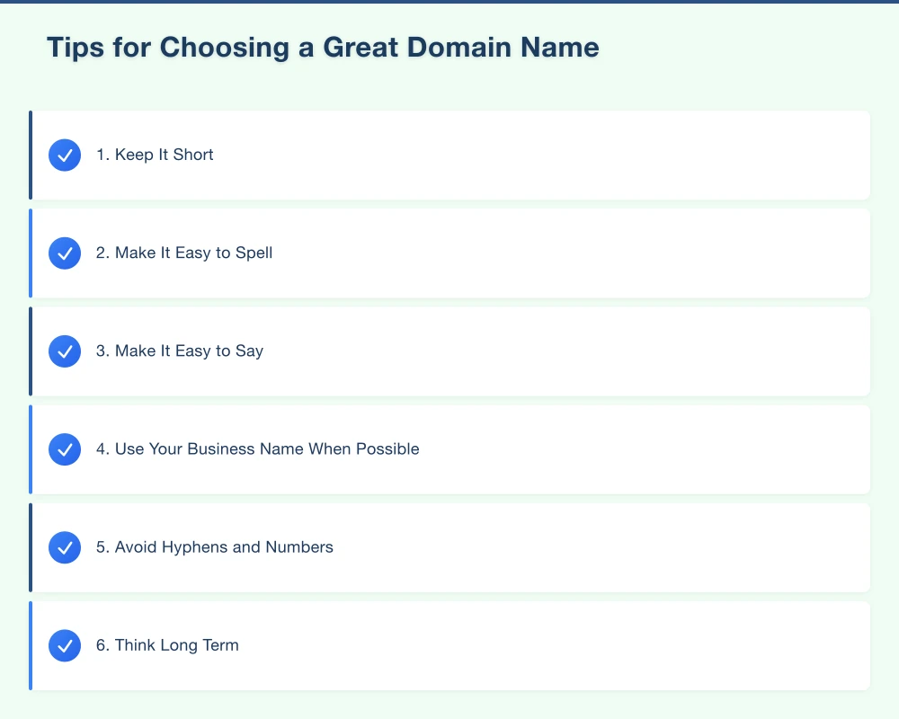Click the "6. Think Long Term" text
899x719 pixels.
[167, 645]
